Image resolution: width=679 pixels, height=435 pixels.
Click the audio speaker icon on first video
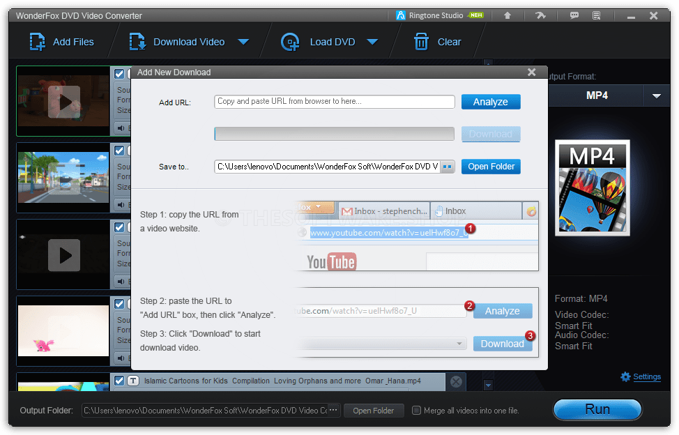point(121,128)
